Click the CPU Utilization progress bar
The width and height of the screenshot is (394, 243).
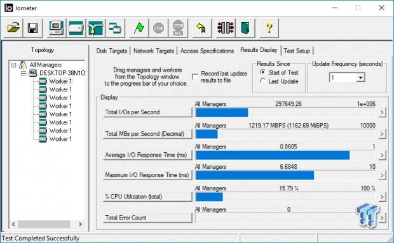click(285, 197)
